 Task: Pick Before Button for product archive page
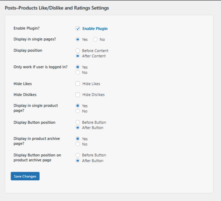(78, 155)
